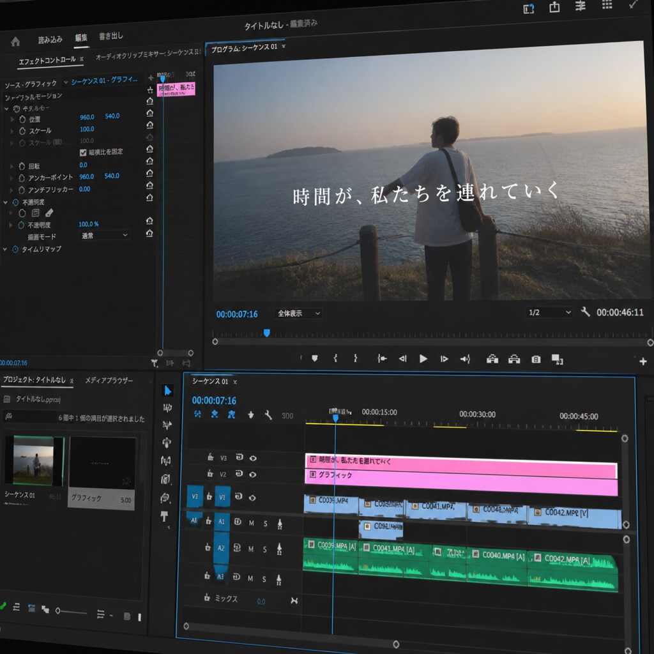Viewport: 654px width, 654px height.
Task: Expand the 回転 property twirl
Action: tap(11, 167)
